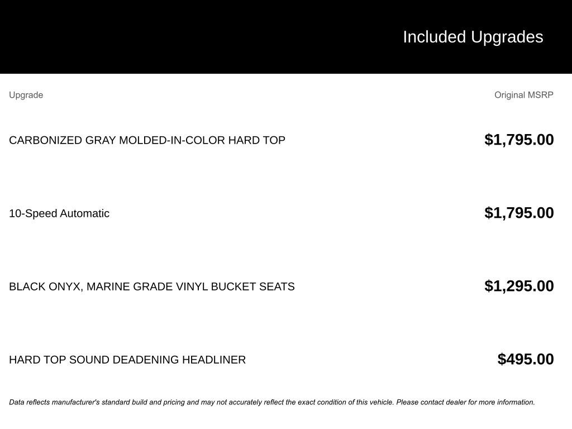This screenshot has width=572, height=429.
Task: Click the word "HEADLINER" in the last upgrade
Action: point(214,360)
